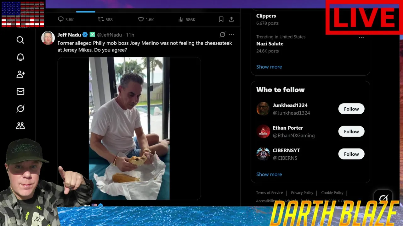The width and height of the screenshot is (403, 226).
Task: Click Show more under trending list
Action: tap(269, 67)
